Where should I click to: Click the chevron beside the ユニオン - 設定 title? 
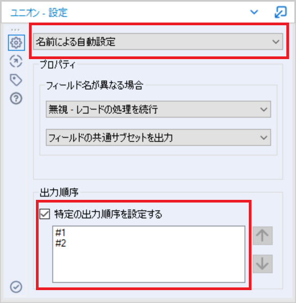254,12
